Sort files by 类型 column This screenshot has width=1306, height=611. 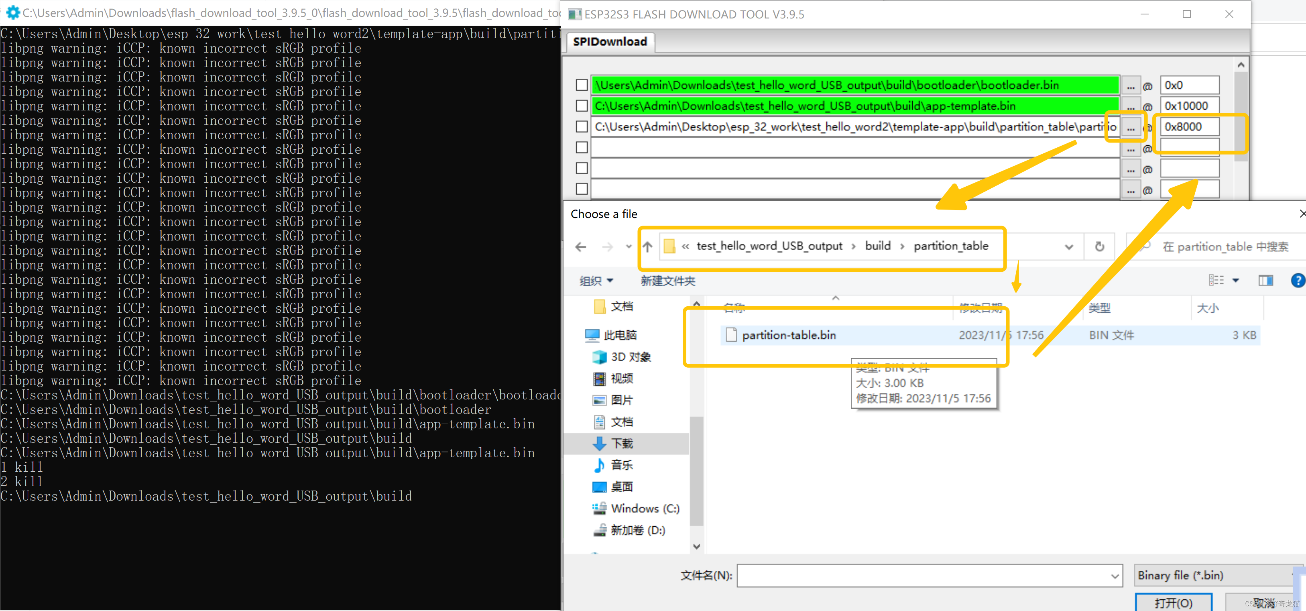click(x=1099, y=308)
